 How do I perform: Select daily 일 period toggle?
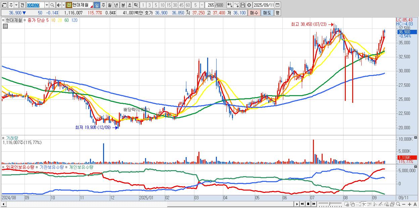97,5
